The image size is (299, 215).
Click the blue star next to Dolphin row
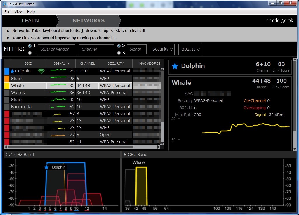(12, 71)
